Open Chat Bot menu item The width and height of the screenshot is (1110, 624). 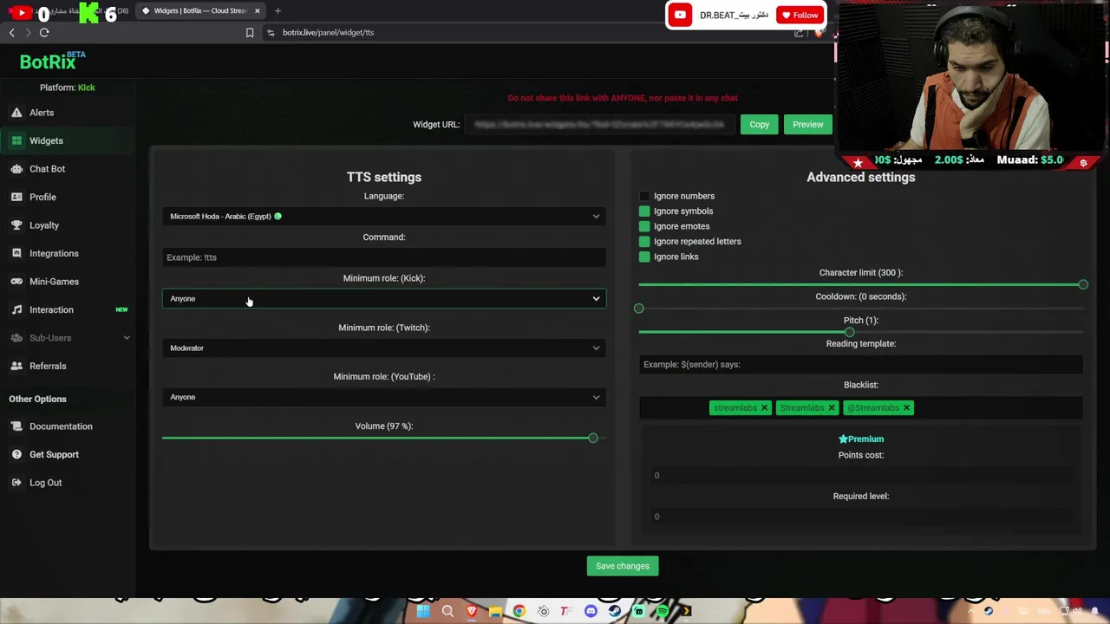click(x=47, y=169)
